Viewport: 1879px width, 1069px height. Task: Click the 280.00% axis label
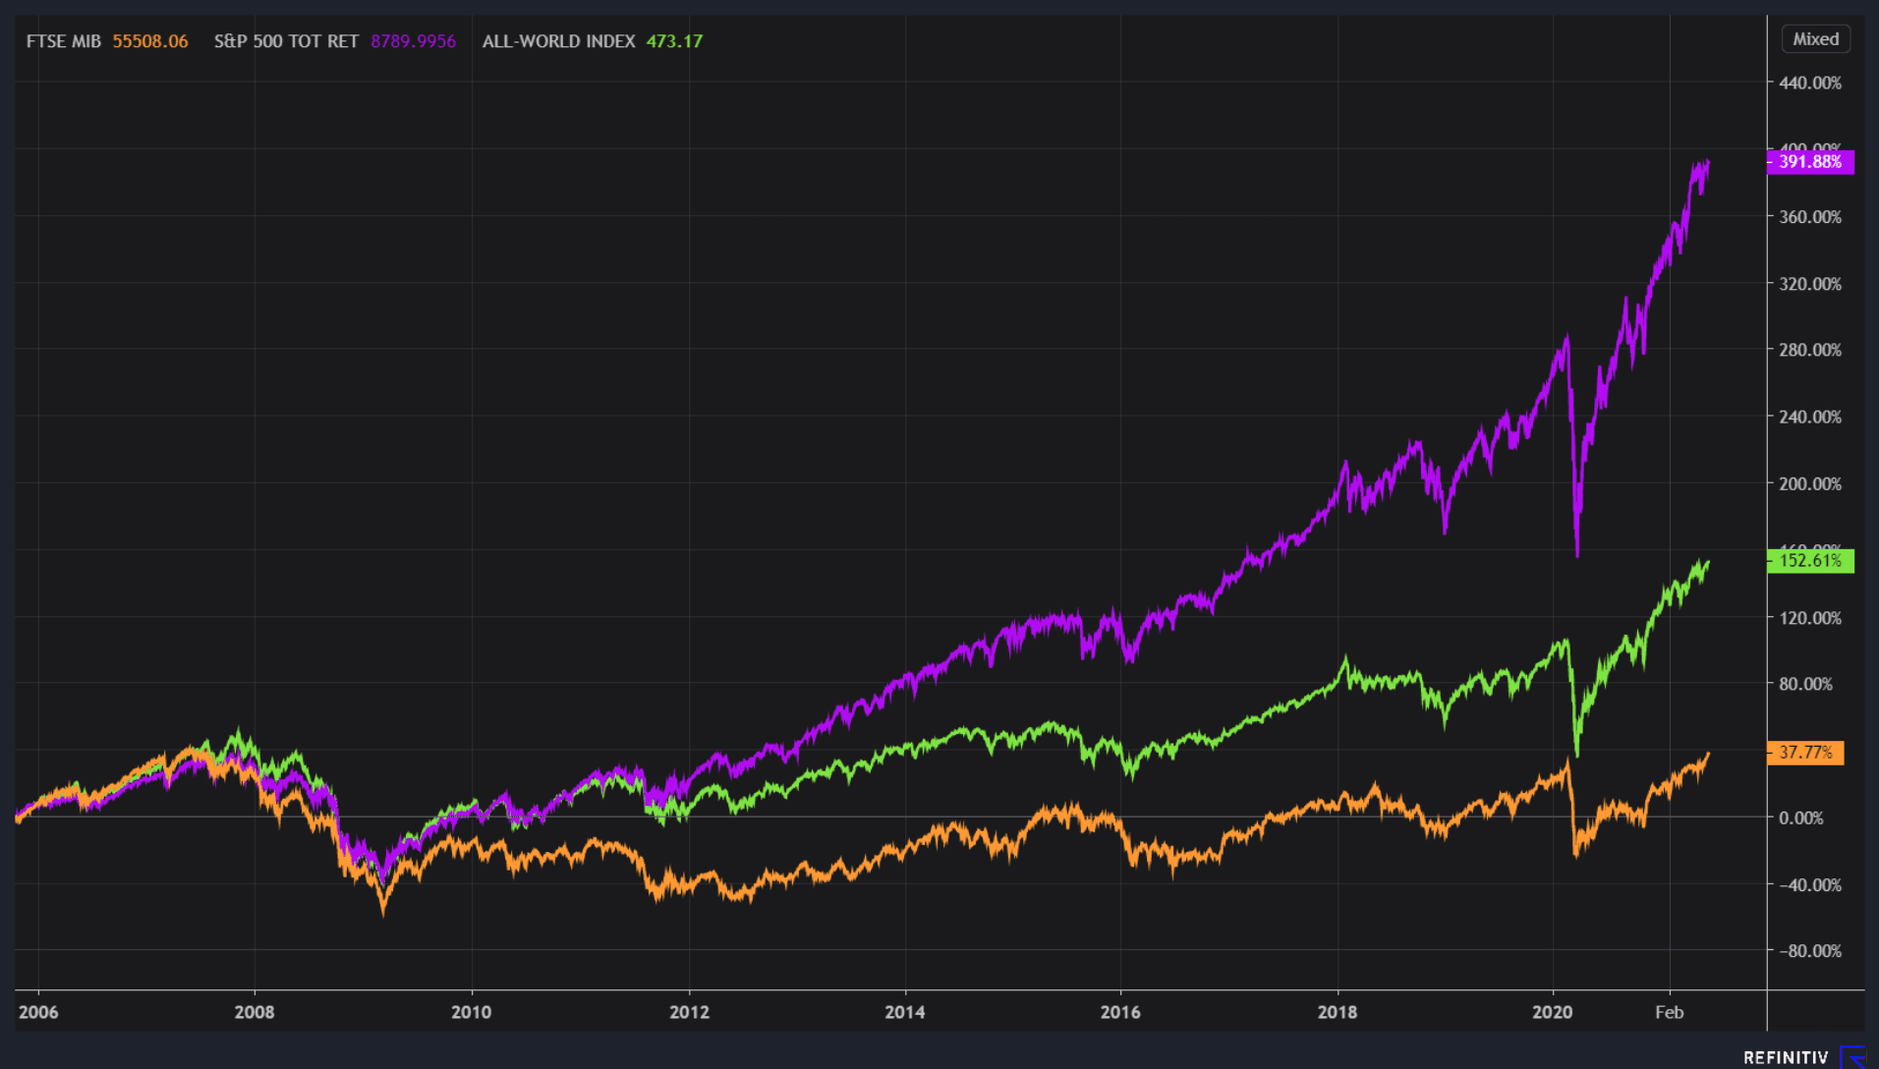(x=1810, y=350)
